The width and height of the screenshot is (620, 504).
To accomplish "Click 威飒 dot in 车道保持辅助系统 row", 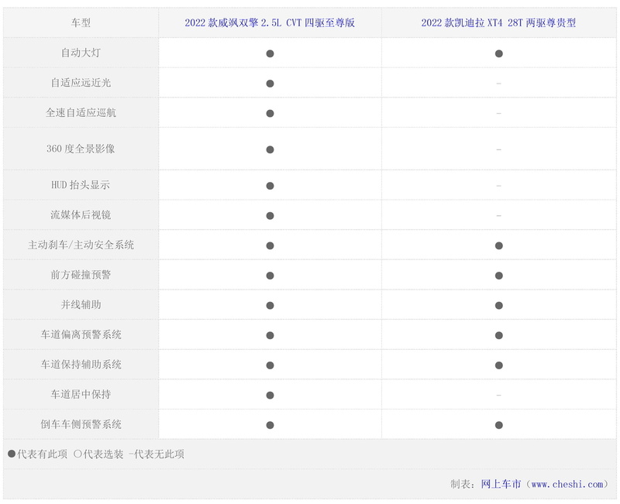I will pos(270,365).
